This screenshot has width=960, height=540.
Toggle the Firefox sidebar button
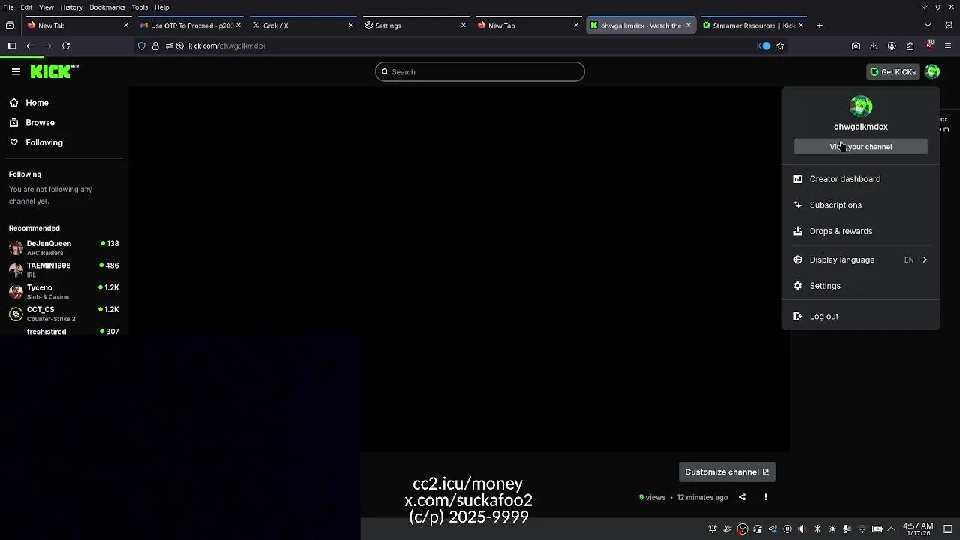(x=12, y=46)
